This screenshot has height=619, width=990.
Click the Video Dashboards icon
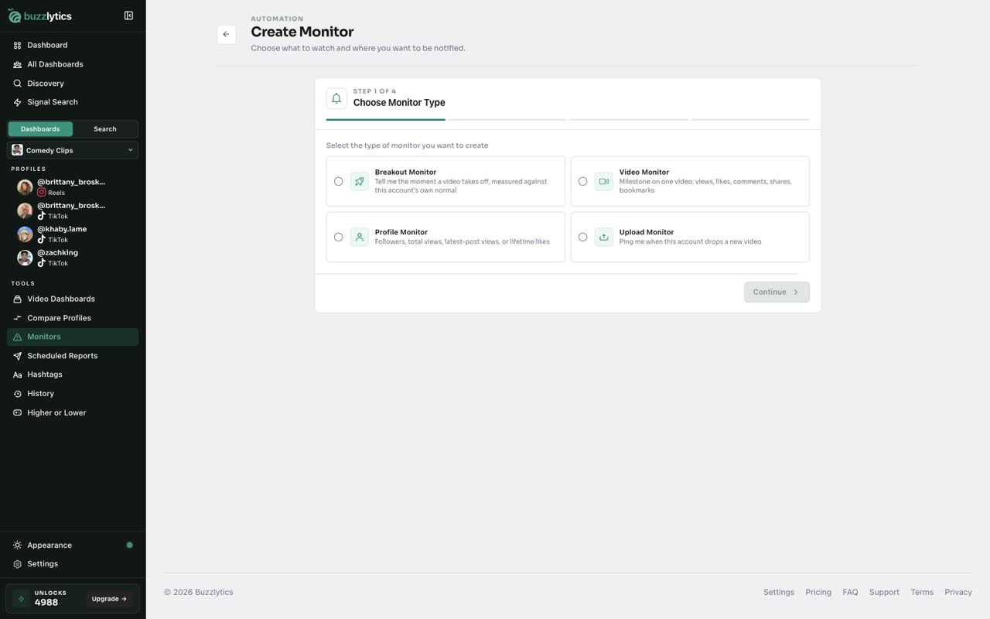coord(17,299)
